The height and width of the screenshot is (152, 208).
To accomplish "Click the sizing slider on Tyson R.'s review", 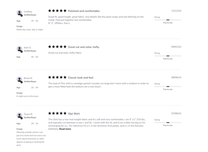I will 168,122.
